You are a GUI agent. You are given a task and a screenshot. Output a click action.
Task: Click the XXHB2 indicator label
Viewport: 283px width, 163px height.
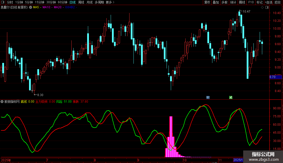(x=71, y=7)
